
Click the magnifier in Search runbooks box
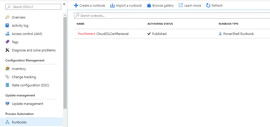(x=77, y=15)
